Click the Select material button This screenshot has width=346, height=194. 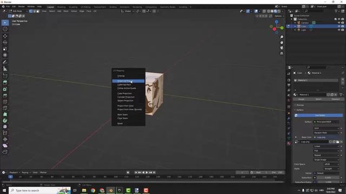318,99
